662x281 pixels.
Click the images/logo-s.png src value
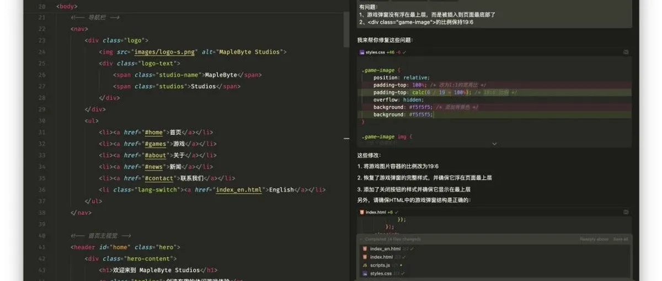pyautogui.click(x=164, y=52)
